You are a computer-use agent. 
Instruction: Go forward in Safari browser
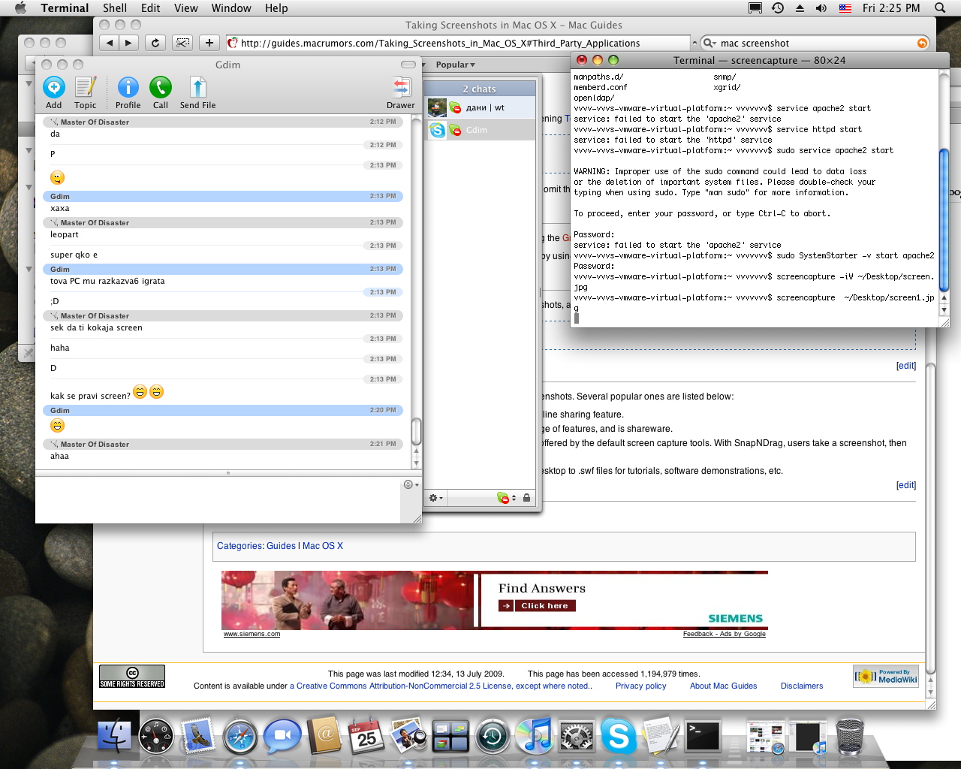[128, 43]
